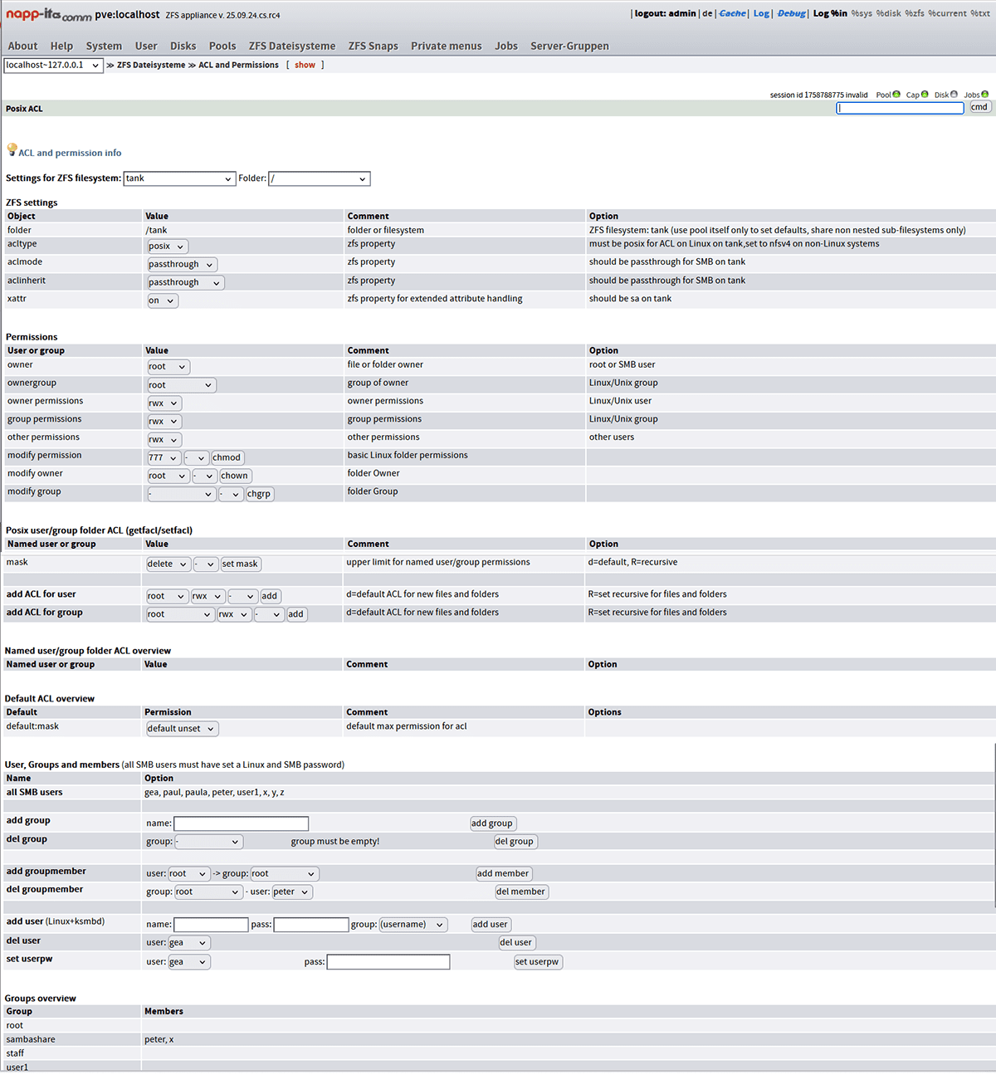
Task: Open the Folder path dropdown
Action: (x=320, y=178)
